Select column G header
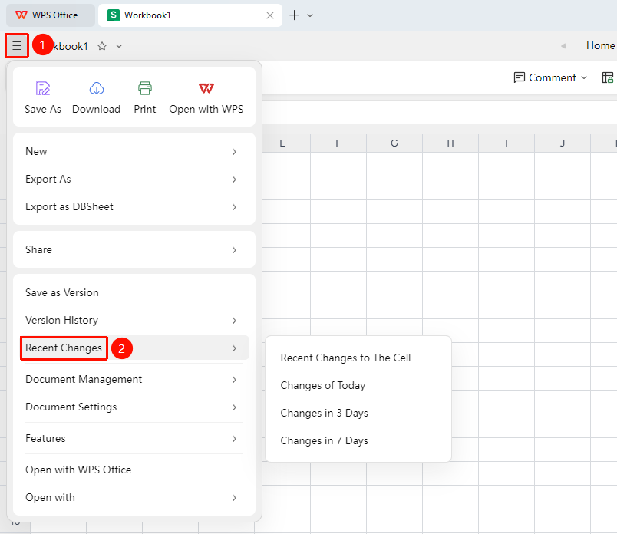The height and width of the screenshot is (534, 617). coord(394,143)
